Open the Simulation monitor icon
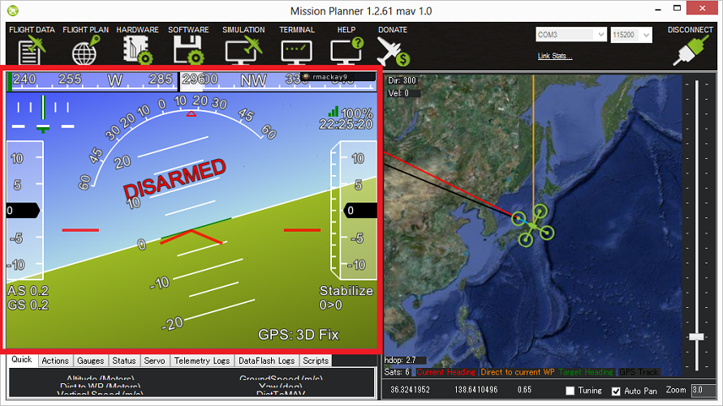Image resolution: width=723 pixels, height=406 pixels. [243, 50]
